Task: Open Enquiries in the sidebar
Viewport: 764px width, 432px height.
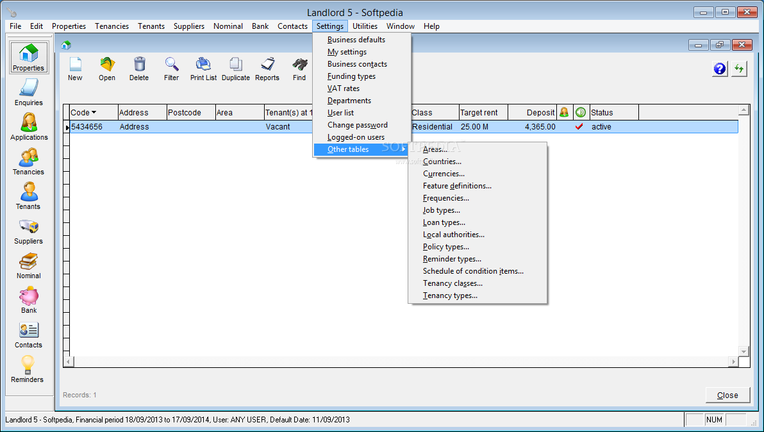Action: [x=29, y=92]
